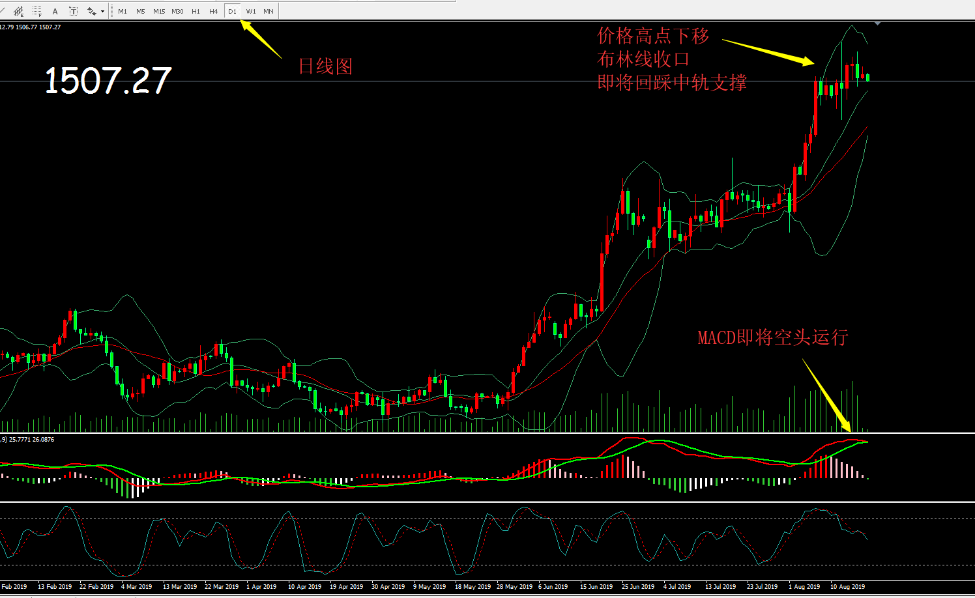Click the 6 Jun 2019 date label
Image resolution: width=975 pixels, height=598 pixels.
[x=553, y=586]
